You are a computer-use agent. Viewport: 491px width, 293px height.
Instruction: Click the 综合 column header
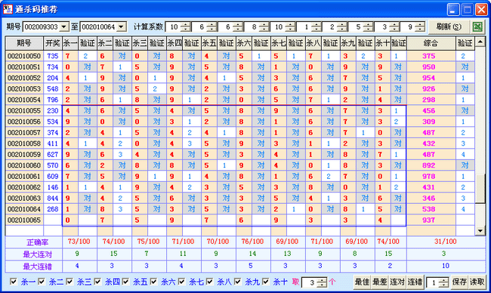pos(431,43)
